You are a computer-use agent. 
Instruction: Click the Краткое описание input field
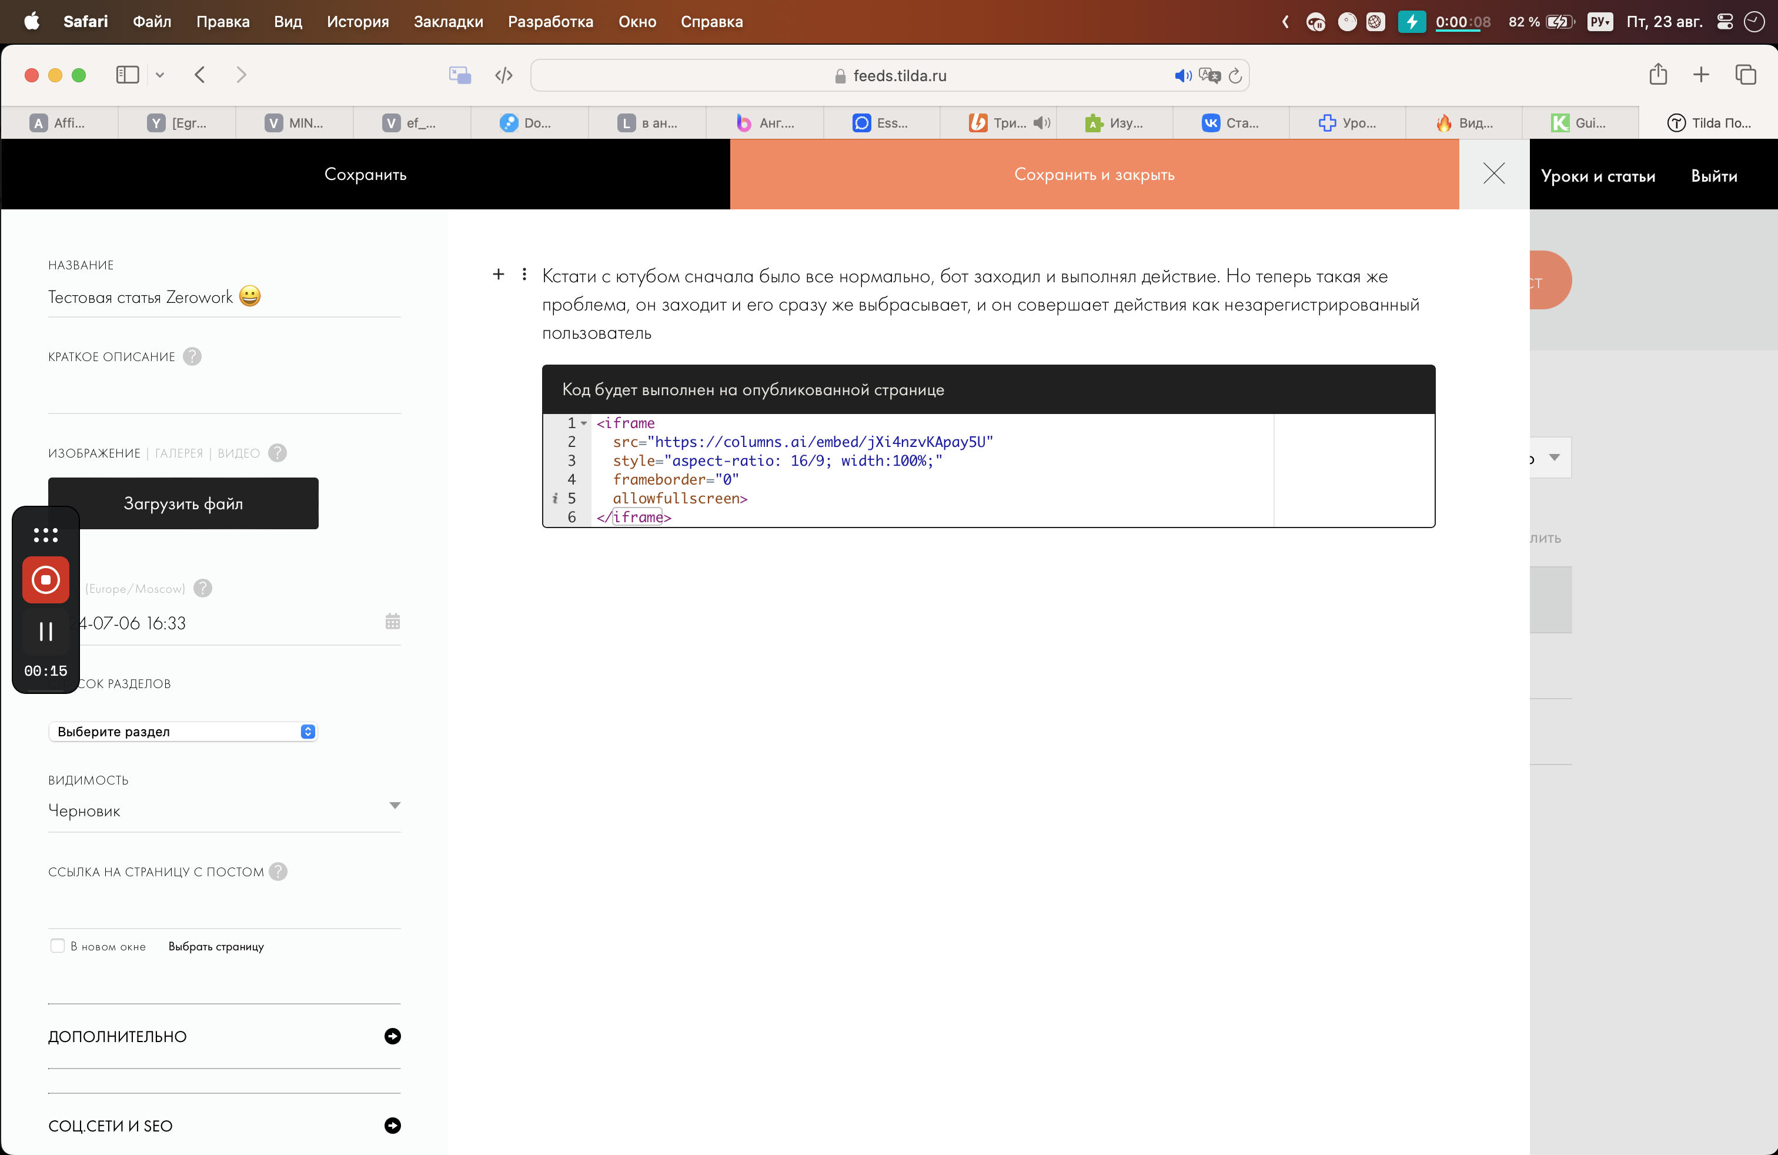click(x=224, y=393)
